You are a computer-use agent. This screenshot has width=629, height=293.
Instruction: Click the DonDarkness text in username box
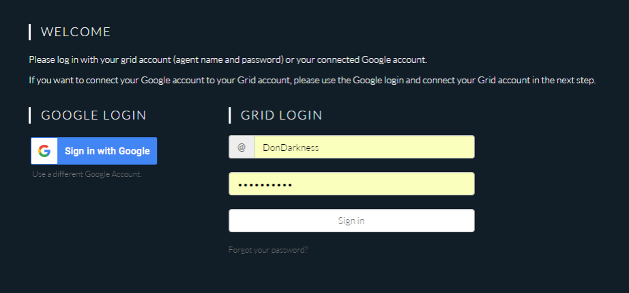[x=291, y=148]
